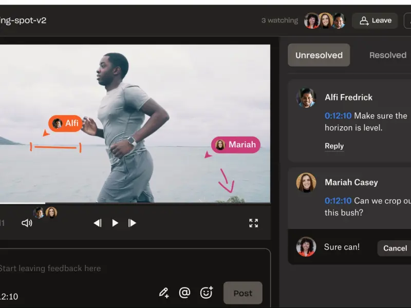Jump to timestamp in Mariah Casey's comment

(338, 201)
